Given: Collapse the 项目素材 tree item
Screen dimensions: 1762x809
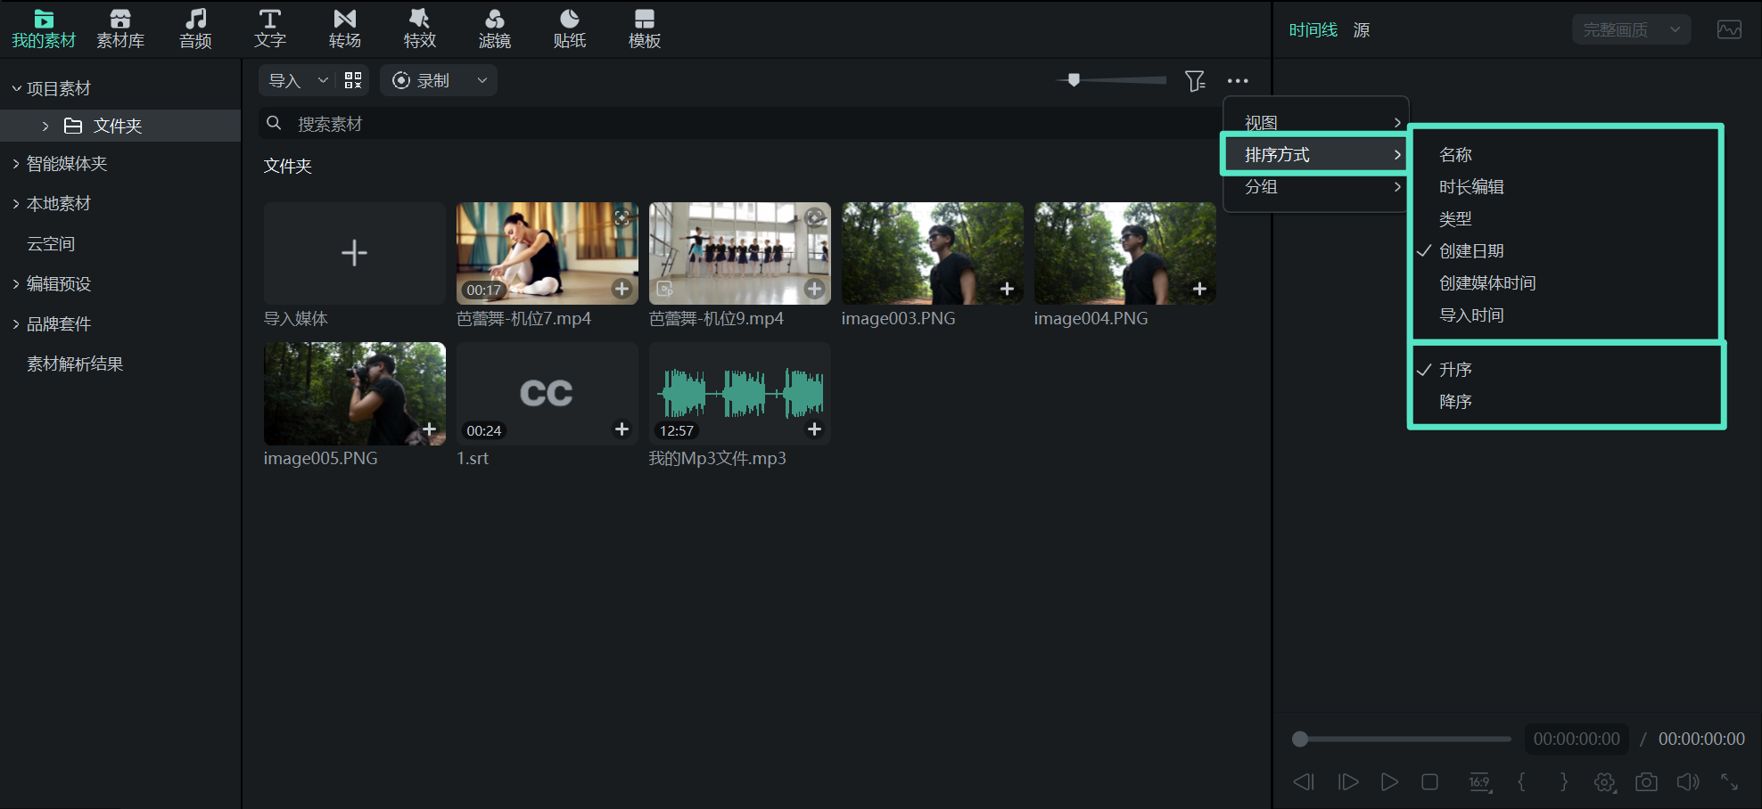Looking at the screenshot, I should (16, 88).
